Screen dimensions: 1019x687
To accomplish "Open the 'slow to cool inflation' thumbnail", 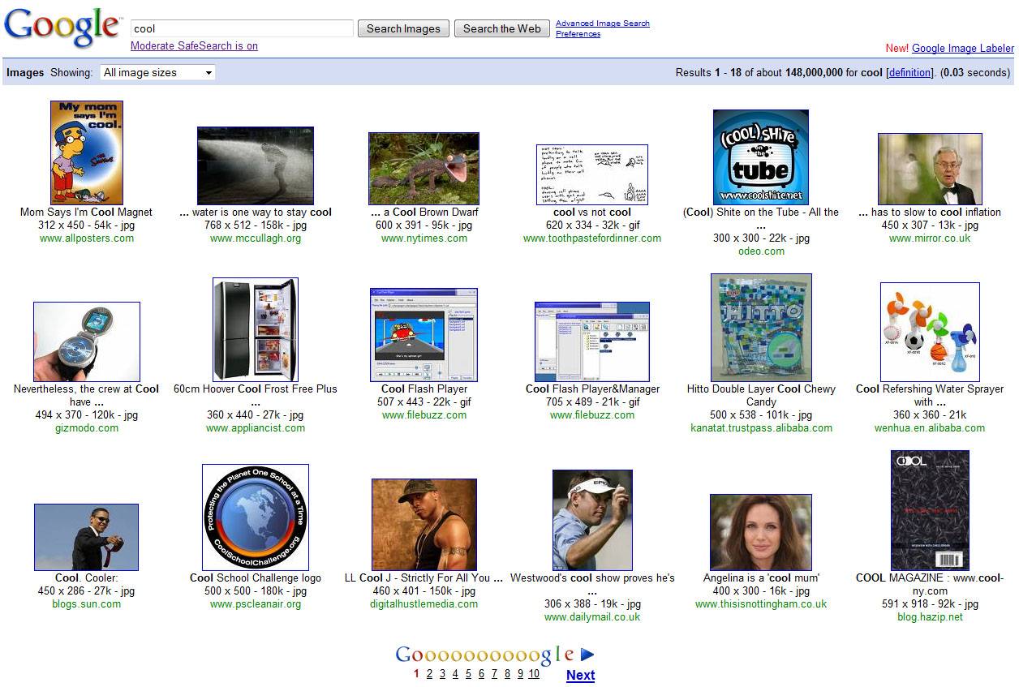I will (x=930, y=170).
